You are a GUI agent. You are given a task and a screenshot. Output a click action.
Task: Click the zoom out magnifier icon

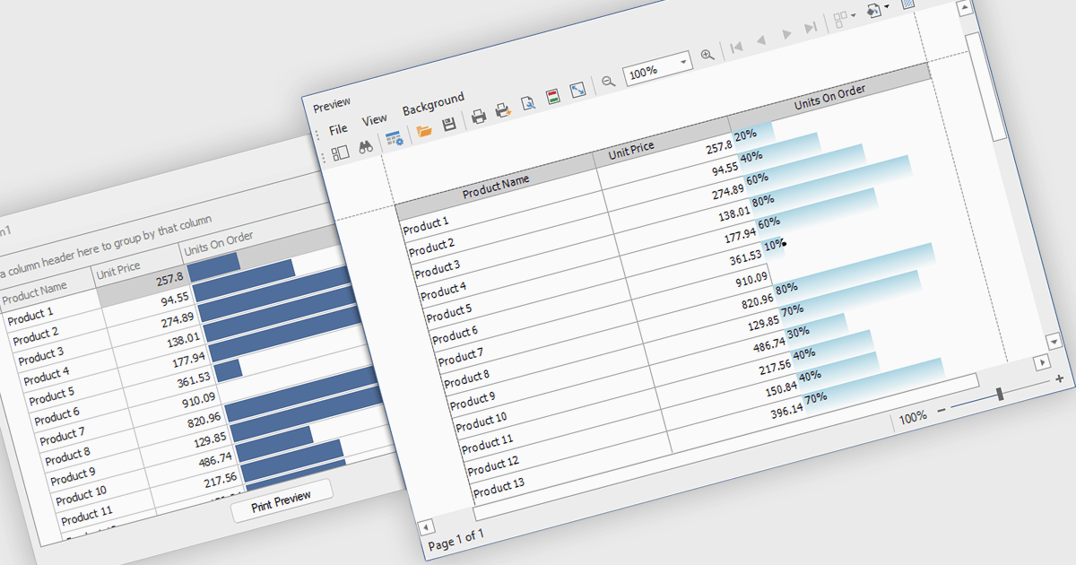point(608,81)
